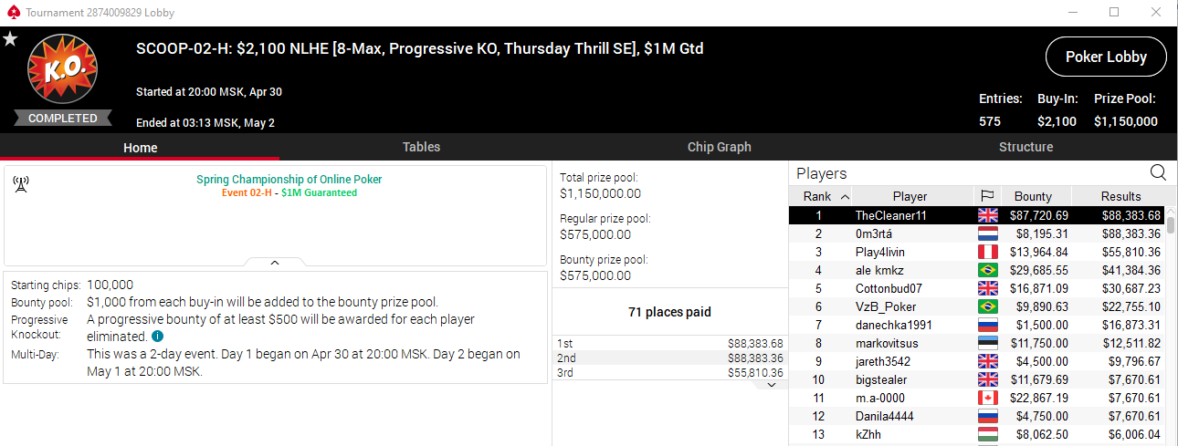Viewport: 1178px width, 446px height.
Task: Expand the payout places list
Action: pos(771,385)
